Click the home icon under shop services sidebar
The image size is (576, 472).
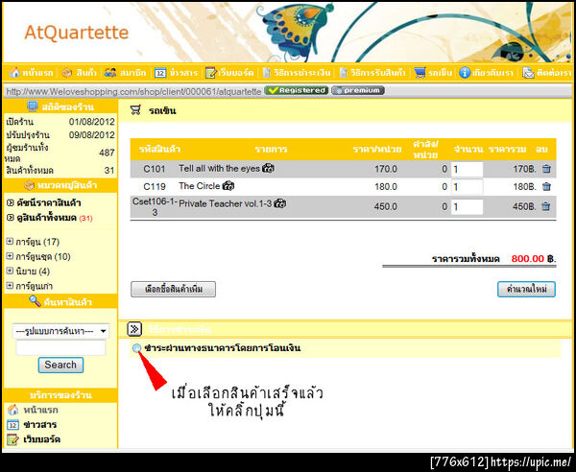click(x=12, y=410)
